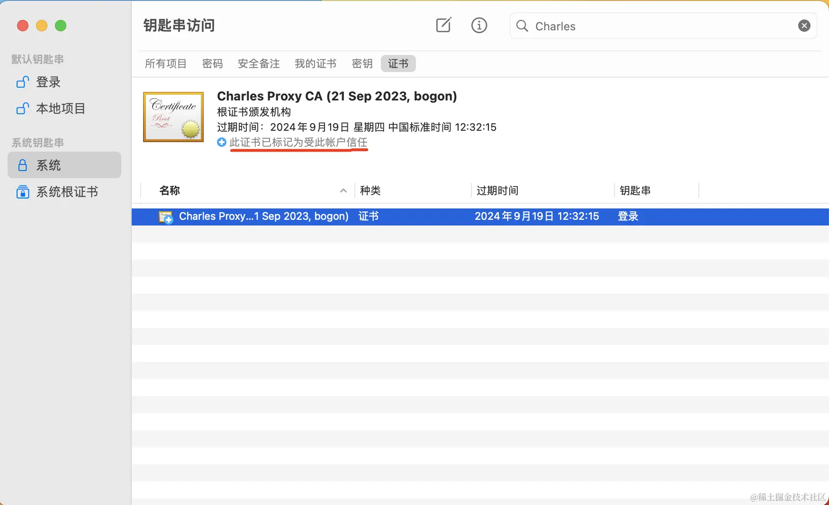Sort by the 钥匙串 column header
Screen dimensions: 829x505
(657, 190)
